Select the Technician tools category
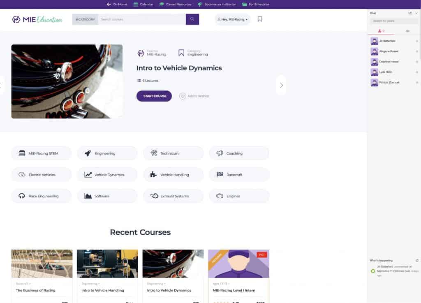 tap(173, 153)
